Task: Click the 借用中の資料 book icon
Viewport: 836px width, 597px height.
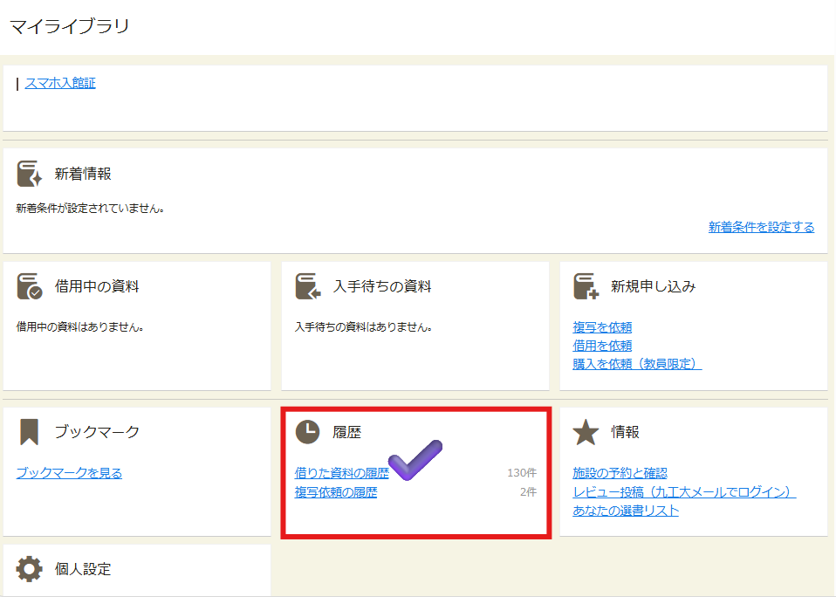Action: click(30, 286)
